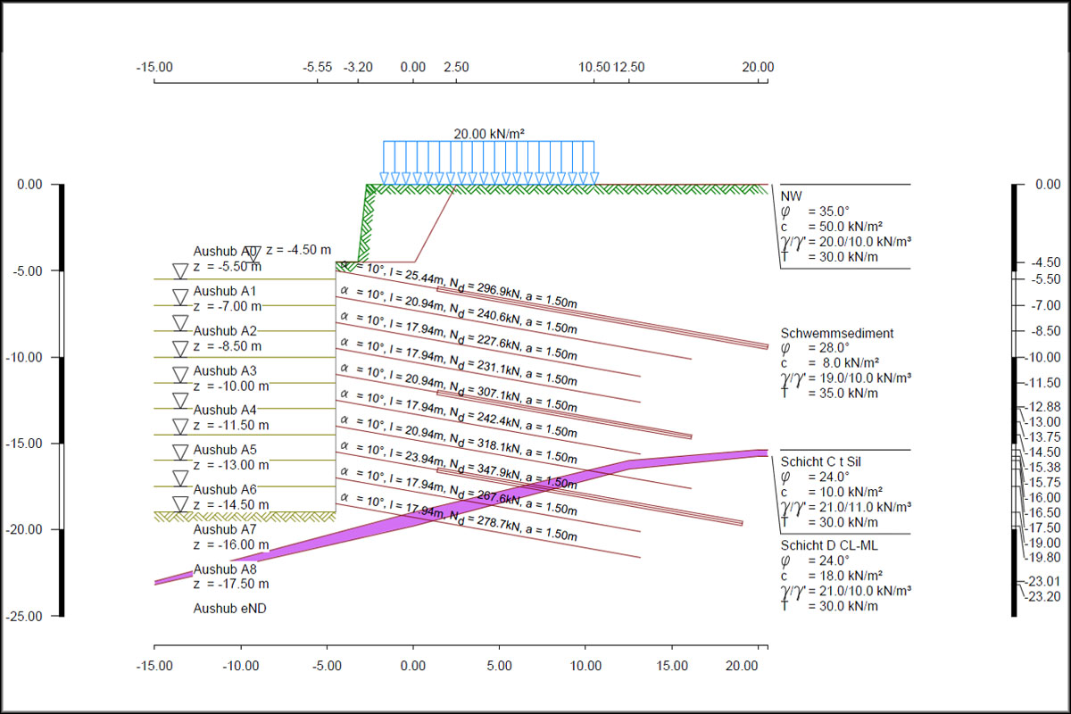
Task: Click the Aushub A8 excavation label
Action: click(225, 569)
